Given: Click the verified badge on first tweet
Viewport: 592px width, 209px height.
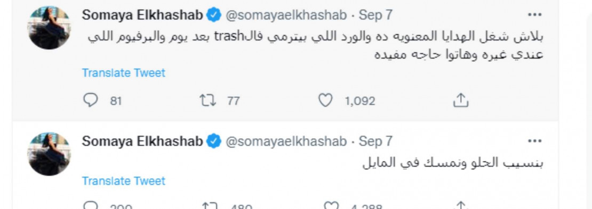Looking at the screenshot, I should 214,15.
